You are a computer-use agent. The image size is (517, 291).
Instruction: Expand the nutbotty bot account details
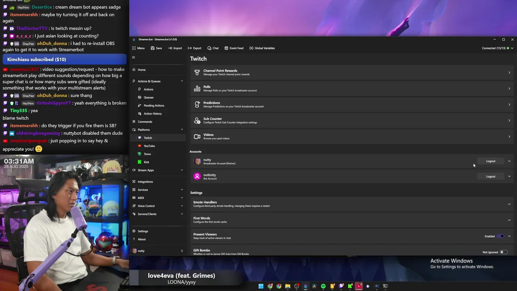point(509,177)
